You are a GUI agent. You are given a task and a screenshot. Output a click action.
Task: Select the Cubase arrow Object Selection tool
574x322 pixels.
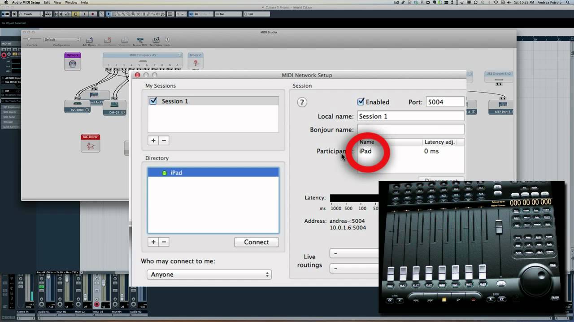[109, 14]
